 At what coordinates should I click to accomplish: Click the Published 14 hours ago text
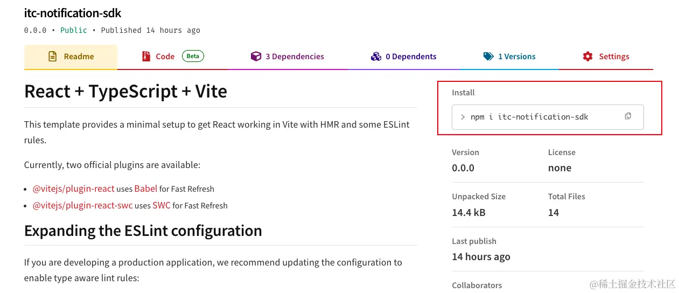click(150, 30)
